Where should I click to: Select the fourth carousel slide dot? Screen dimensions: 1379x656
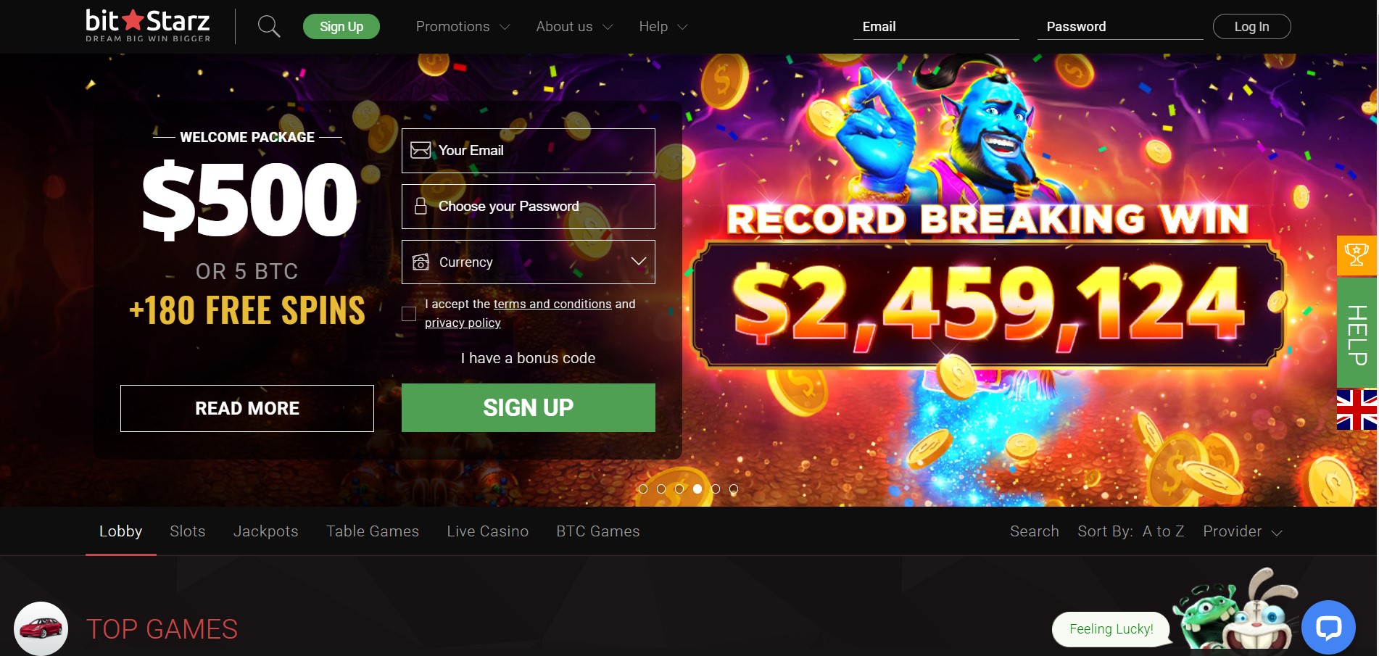(697, 489)
